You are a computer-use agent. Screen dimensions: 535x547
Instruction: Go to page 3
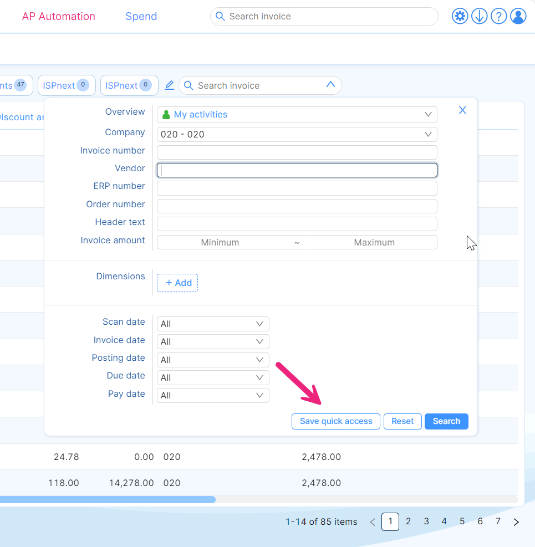pos(426,522)
